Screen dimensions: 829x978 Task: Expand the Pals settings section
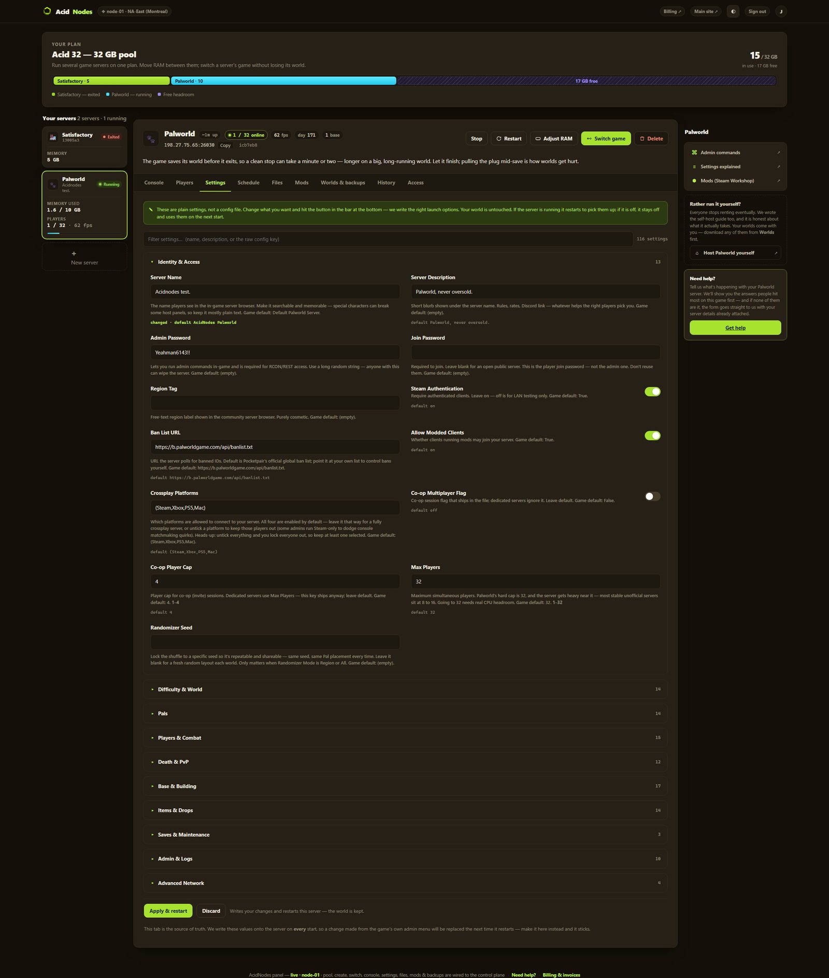405,714
